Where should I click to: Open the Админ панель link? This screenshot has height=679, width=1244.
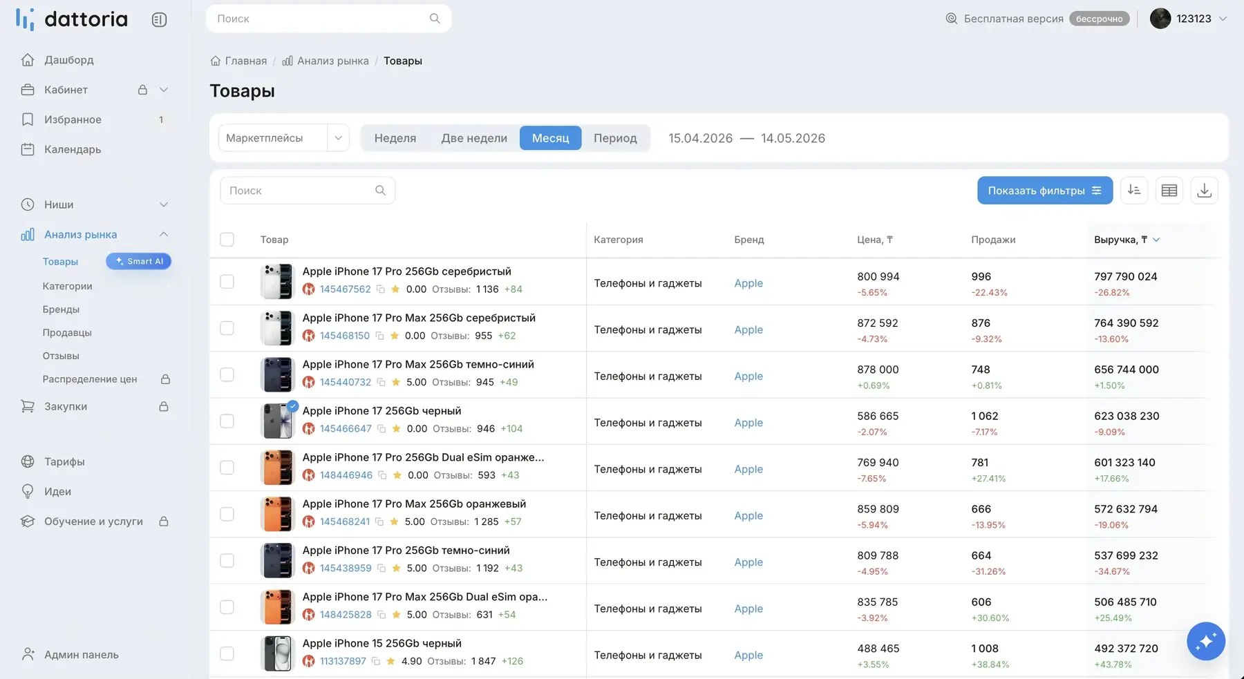(x=82, y=655)
